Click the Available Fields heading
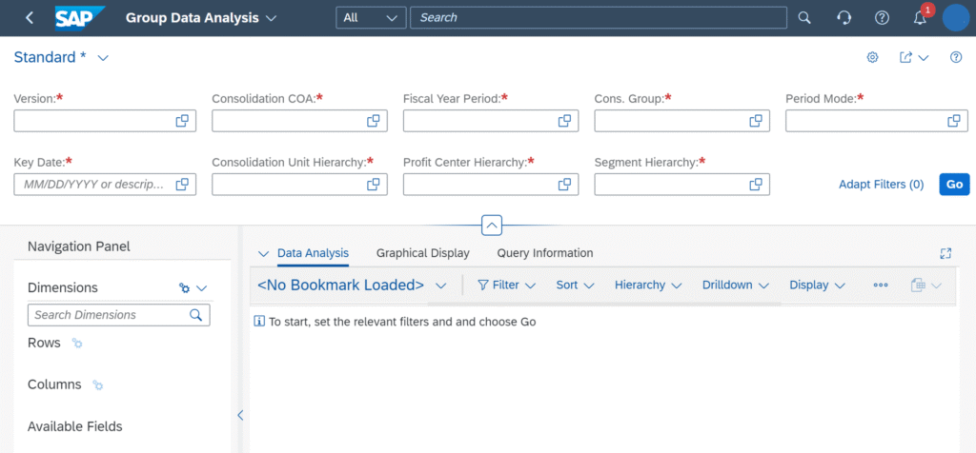976x453 pixels. pyautogui.click(x=74, y=427)
